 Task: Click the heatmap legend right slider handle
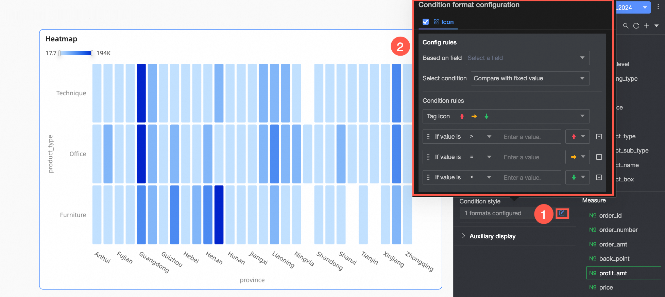[92, 53]
